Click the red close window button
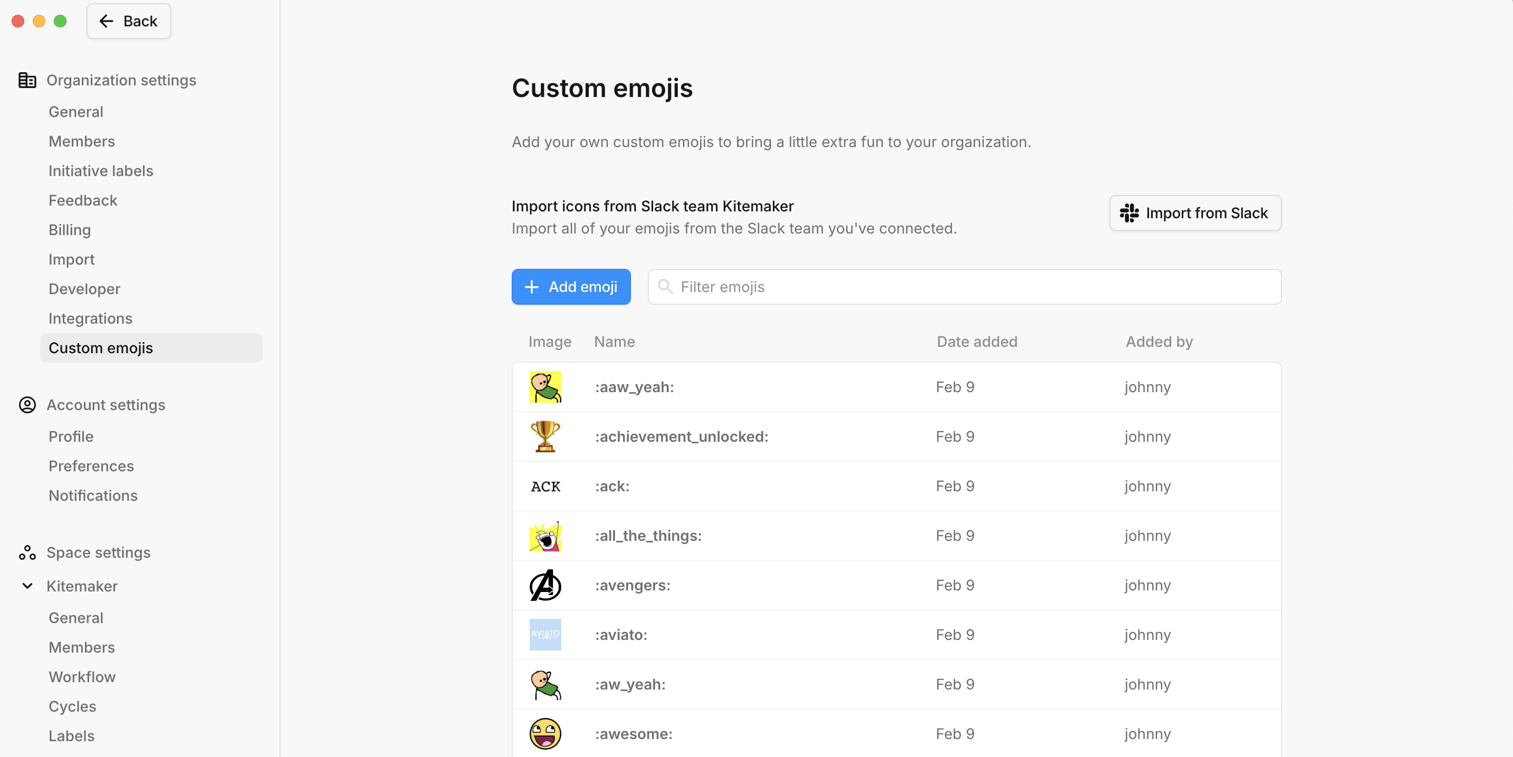The height and width of the screenshot is (757, 1513). (x=17, y=21)
